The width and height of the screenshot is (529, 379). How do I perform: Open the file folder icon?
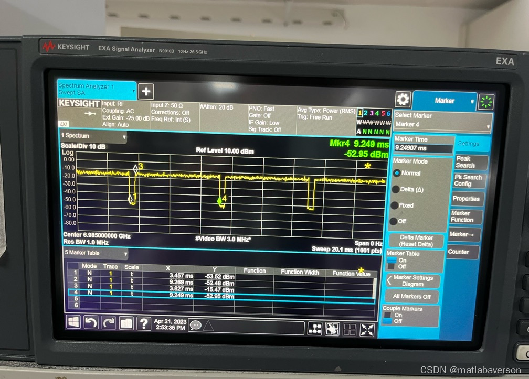tap(126, 323)
